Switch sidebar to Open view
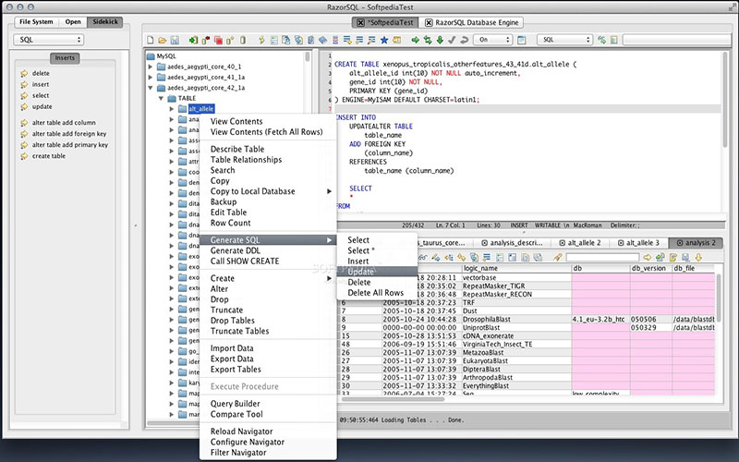The height and width of the screenshot is (462, 739). [73, 21]
